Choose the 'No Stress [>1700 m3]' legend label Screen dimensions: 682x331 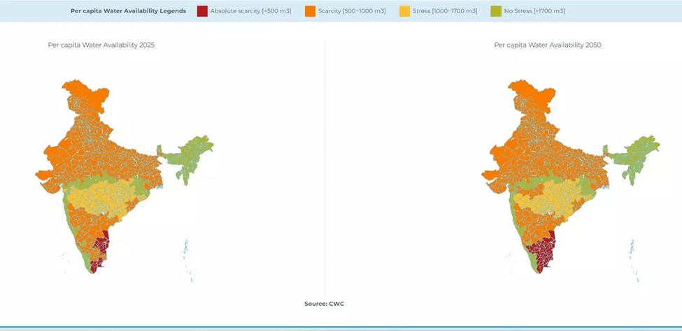534,11
